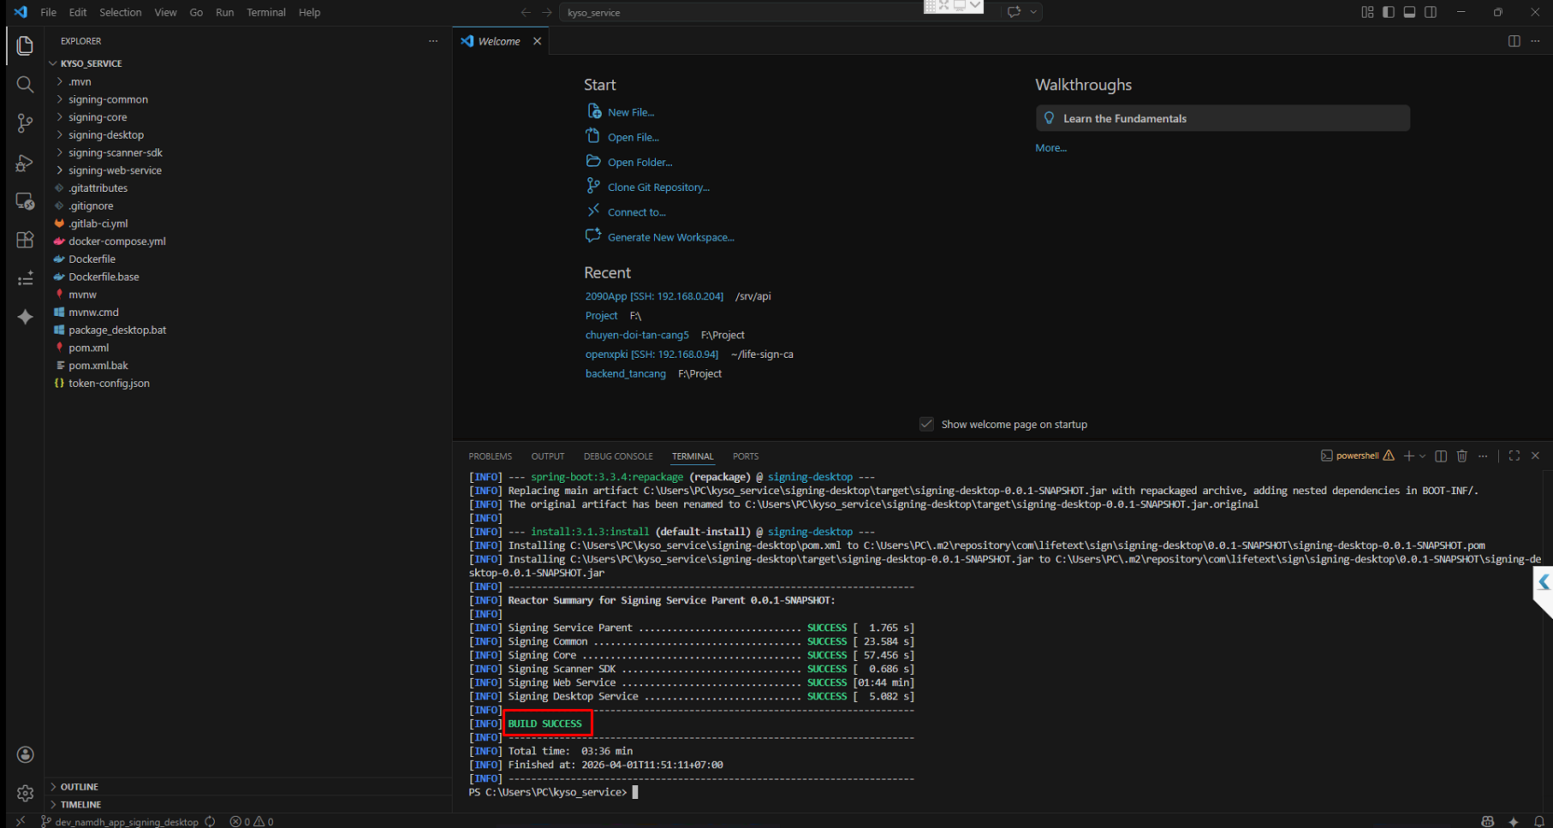Open the Source Control view
Viewport: 1553px width, 828px height.
25,123
